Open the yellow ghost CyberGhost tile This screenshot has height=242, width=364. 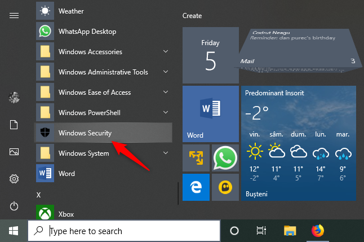[225, 187]
